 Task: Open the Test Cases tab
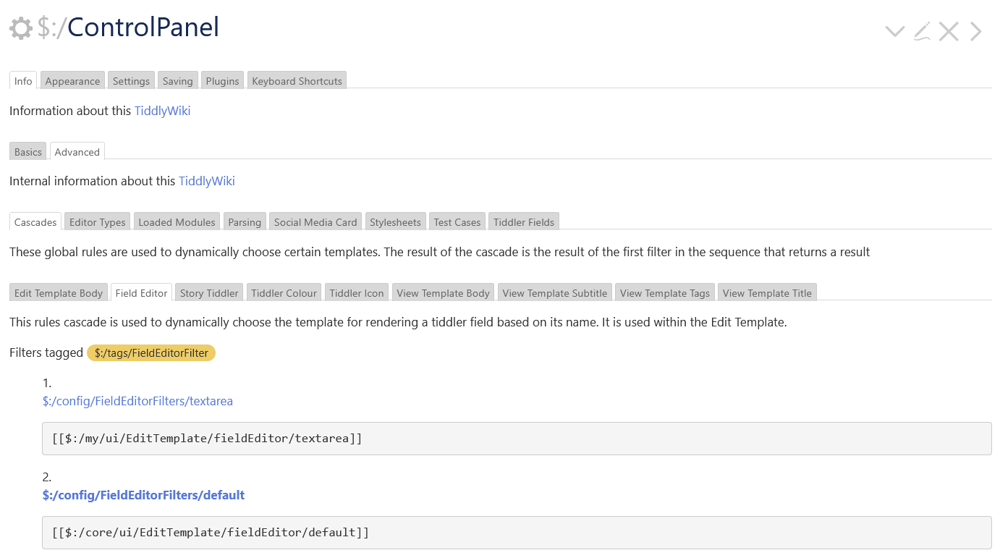(x=457, y=221)
